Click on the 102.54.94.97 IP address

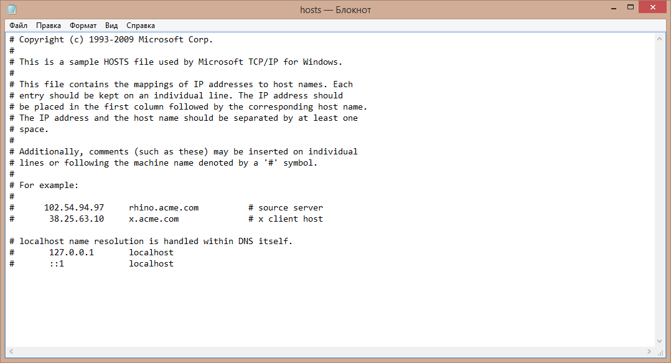coord(74,207)
